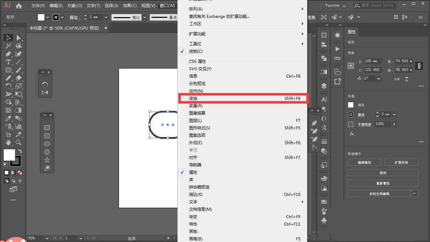Viewport: 430px width, 242px height.
Task: Open rotation angle dropdown in Properties
Action: pos(379,79)
